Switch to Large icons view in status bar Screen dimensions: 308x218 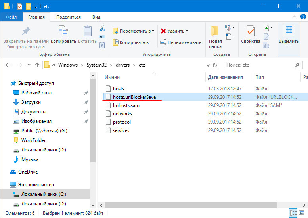302,213
